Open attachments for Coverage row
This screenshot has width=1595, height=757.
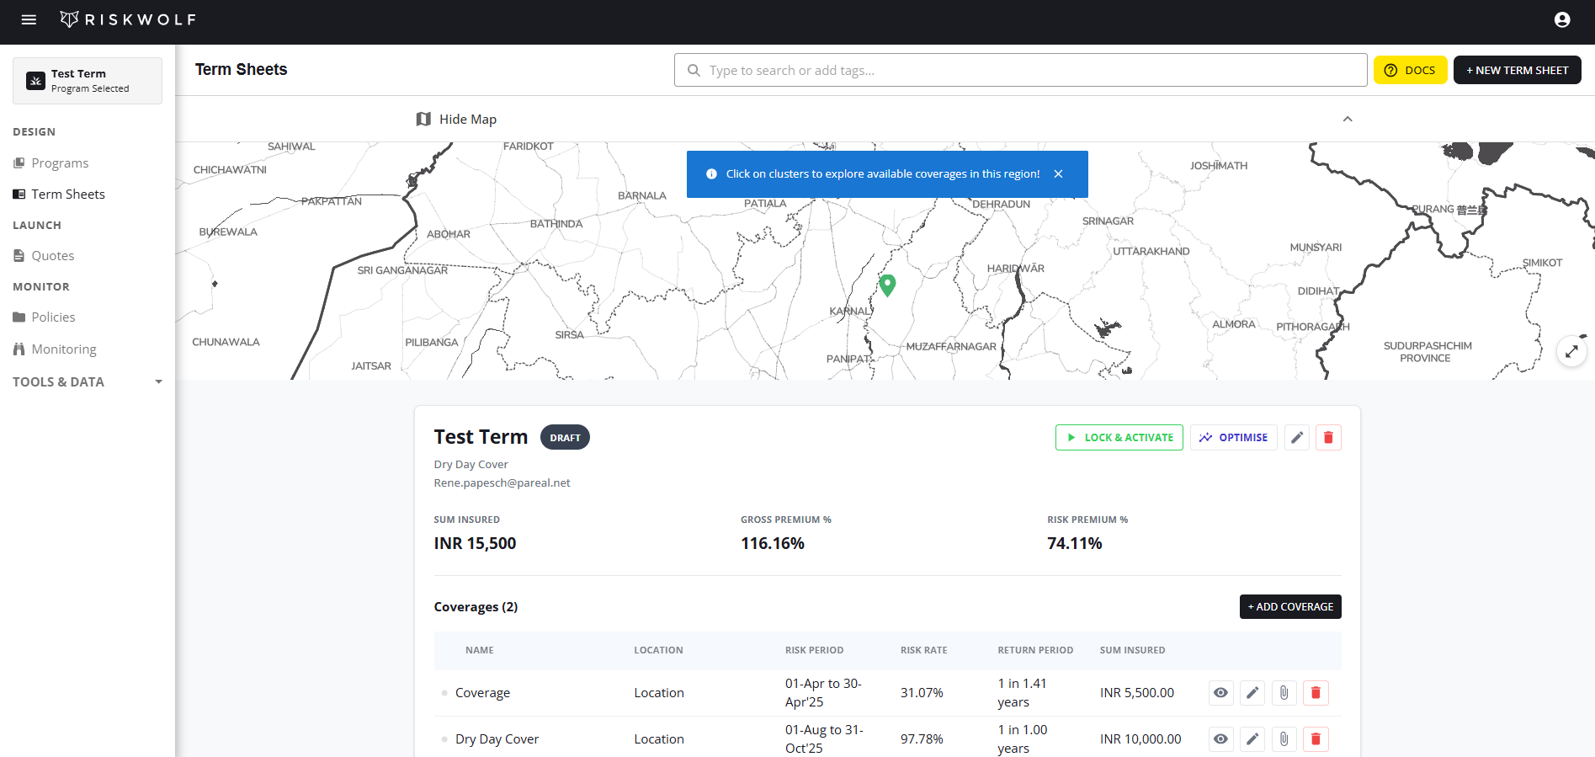[x=1284, y=692]
